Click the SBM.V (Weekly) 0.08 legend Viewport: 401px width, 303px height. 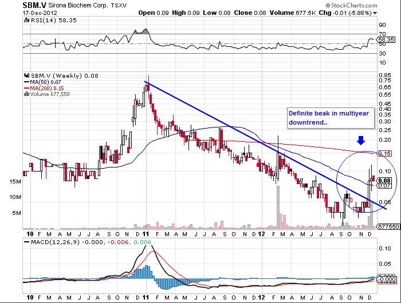(64, 76)
